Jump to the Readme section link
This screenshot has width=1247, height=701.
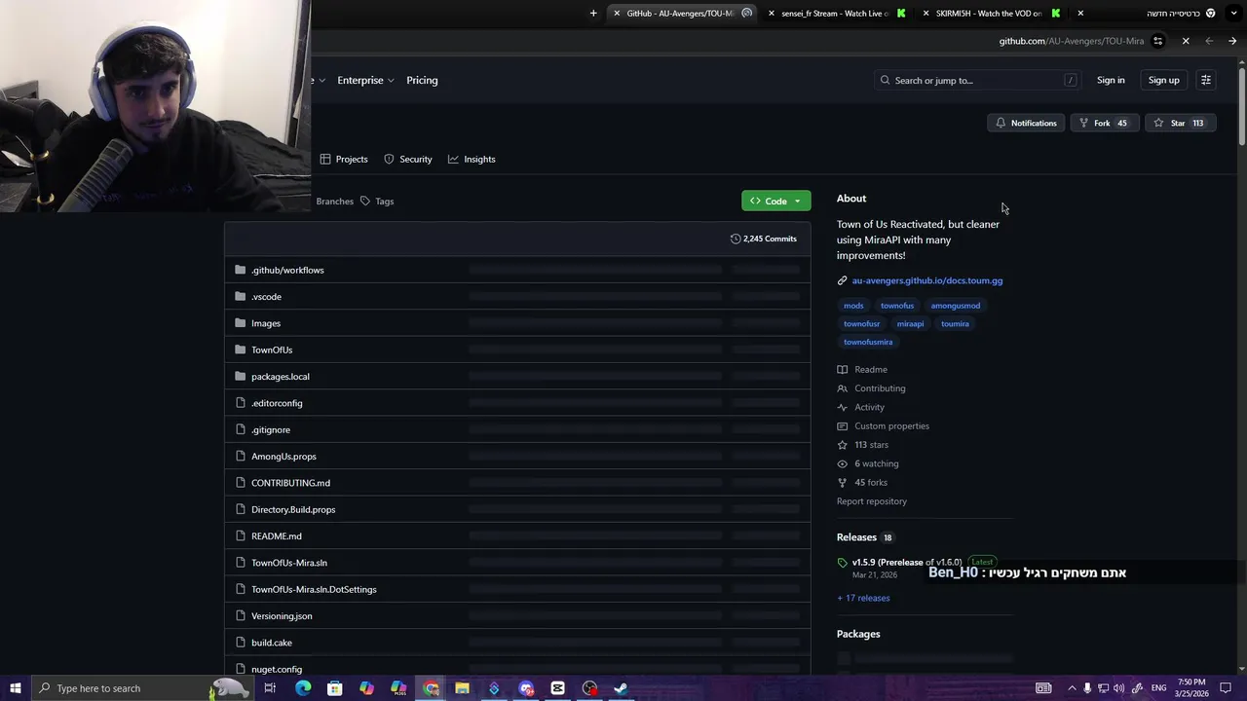[x=862, y=370]
